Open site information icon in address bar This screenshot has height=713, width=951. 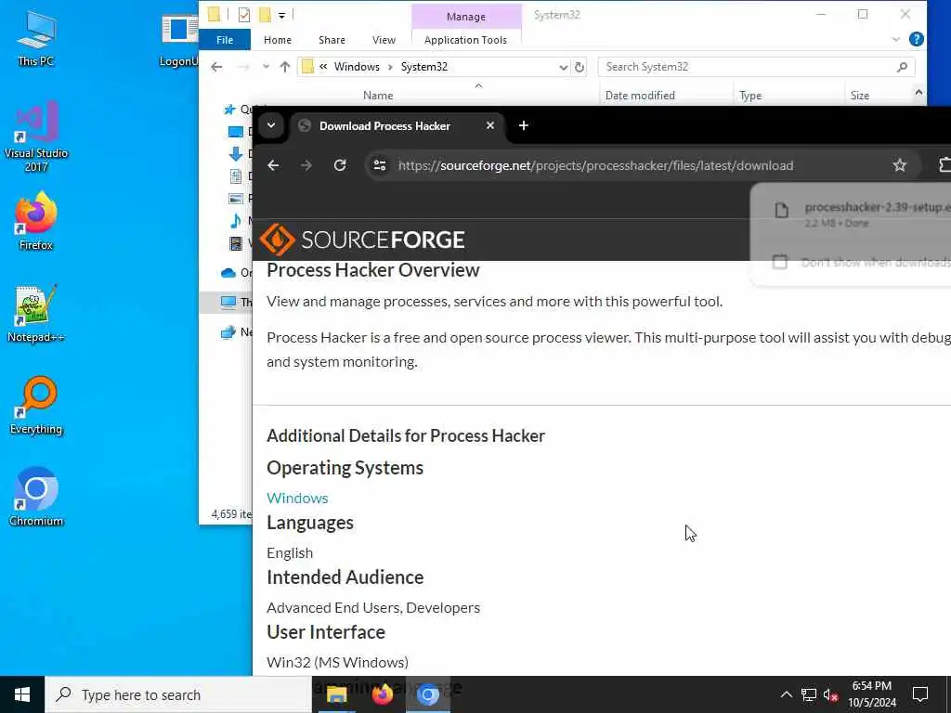click(380, 165)
